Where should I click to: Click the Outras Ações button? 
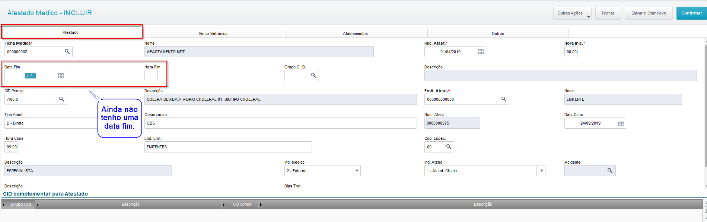pyautogui.click(x=572, y=13)
